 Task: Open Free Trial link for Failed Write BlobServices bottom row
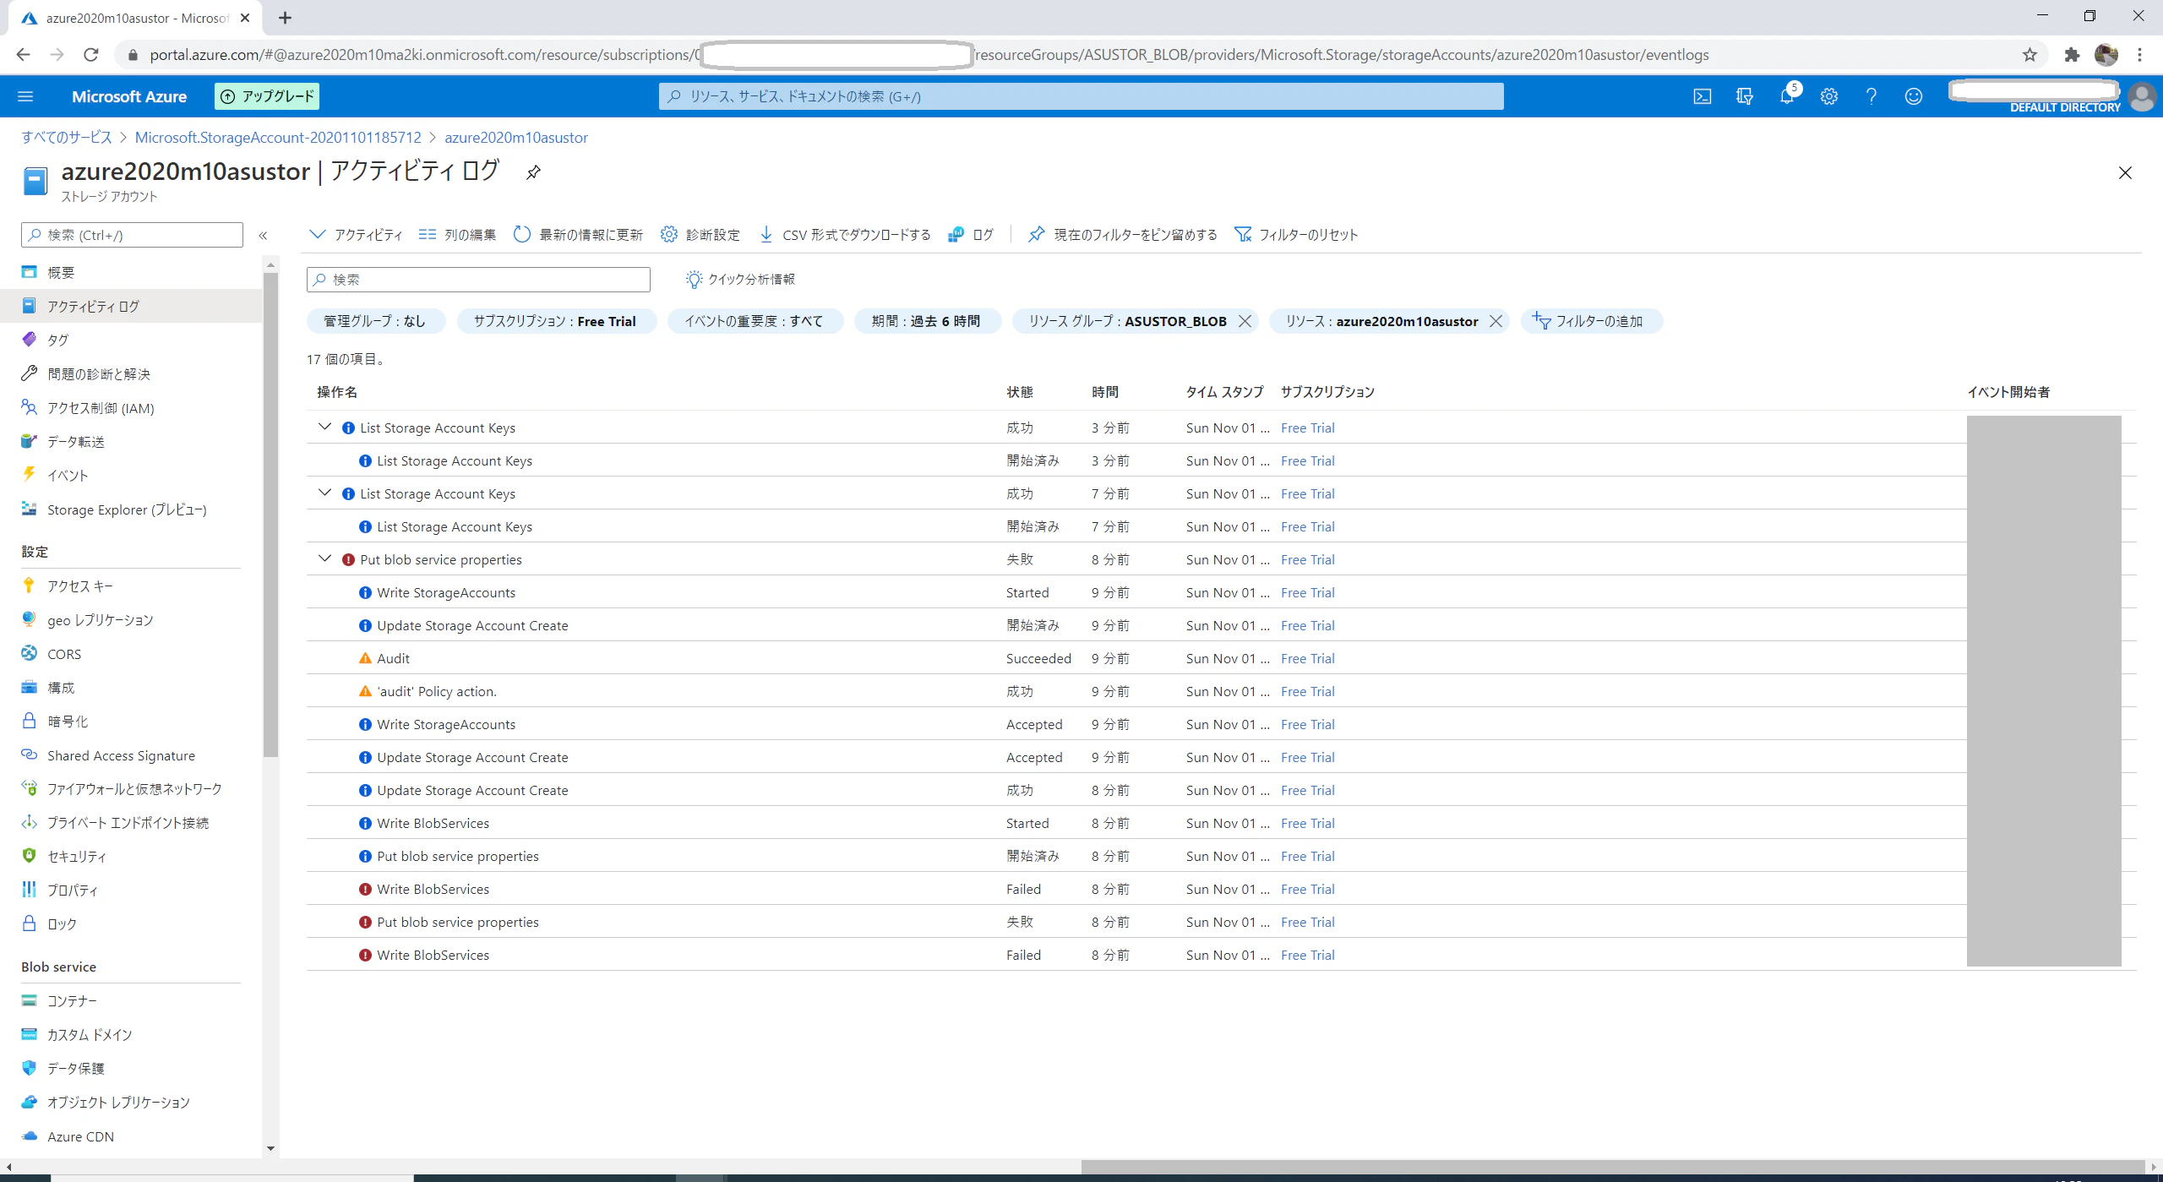click(1307, 955)
